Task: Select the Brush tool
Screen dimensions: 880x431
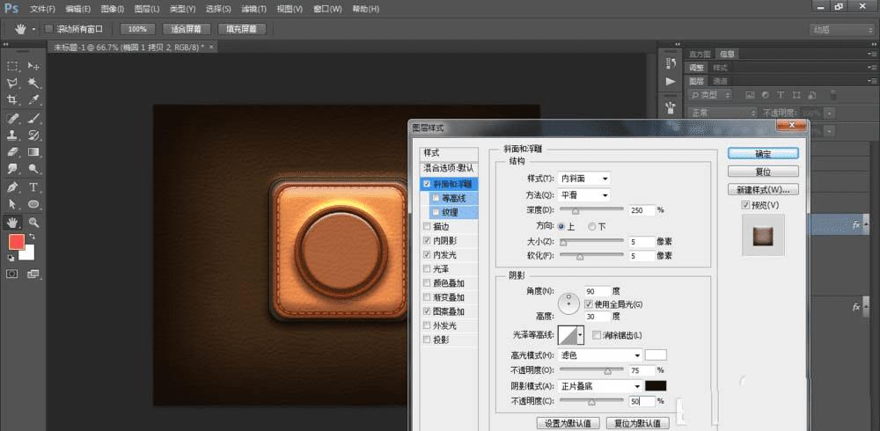Action: tap(33, 118)
